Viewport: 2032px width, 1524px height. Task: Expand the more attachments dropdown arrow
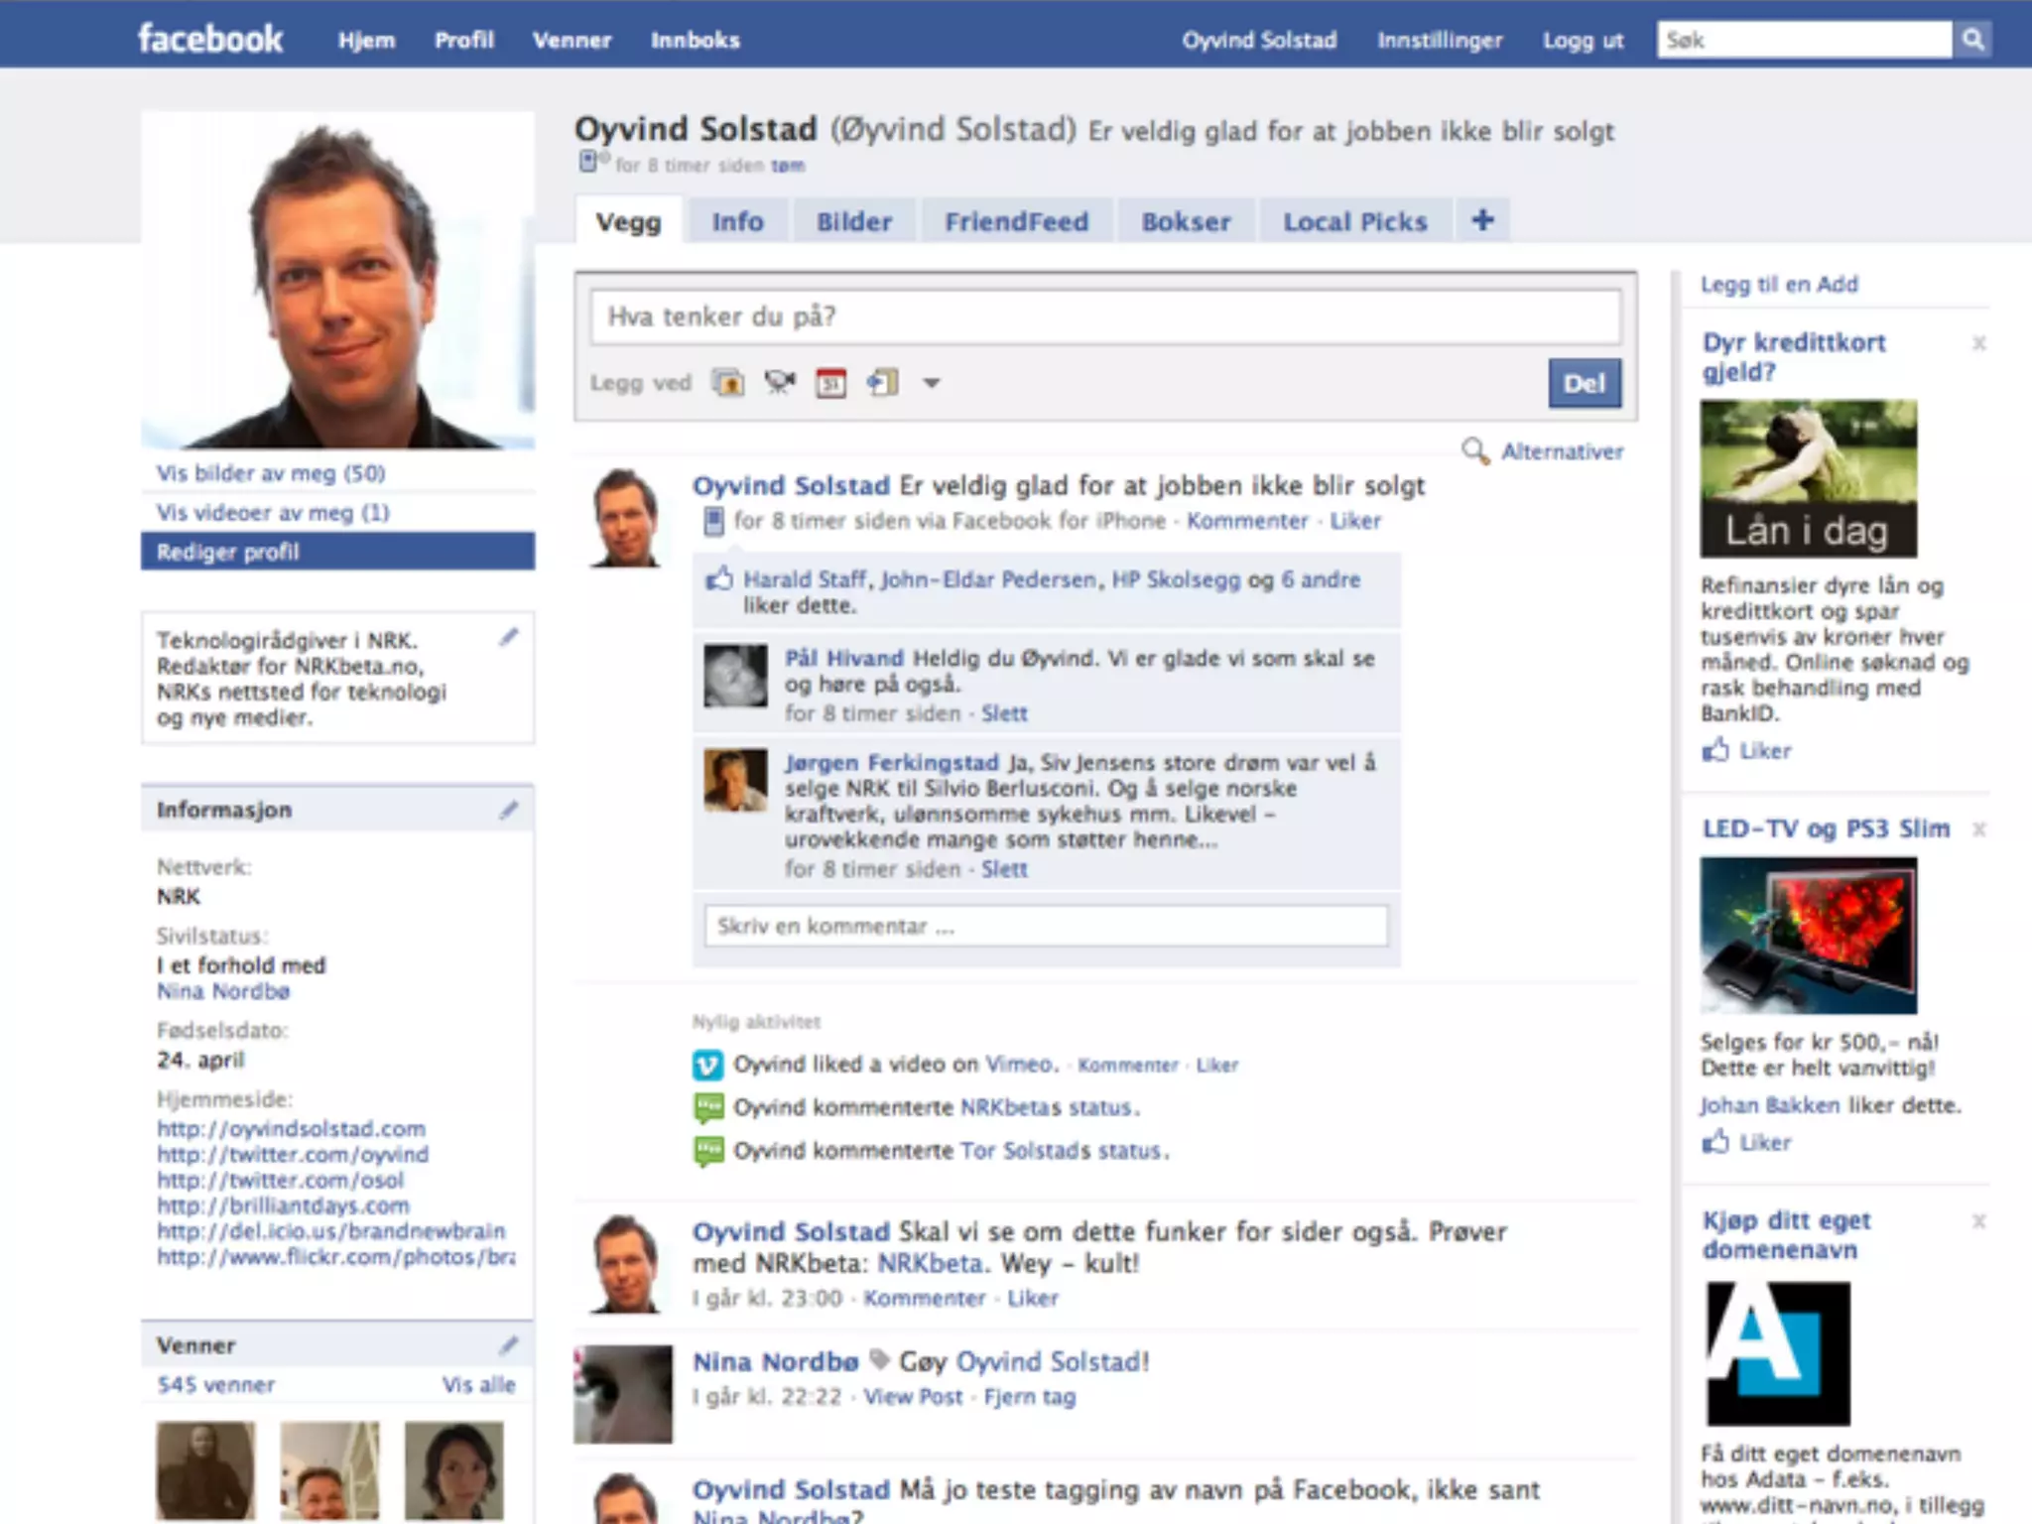931,383
